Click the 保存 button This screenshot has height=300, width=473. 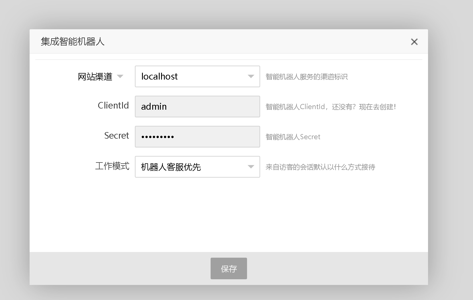point(229,268)
